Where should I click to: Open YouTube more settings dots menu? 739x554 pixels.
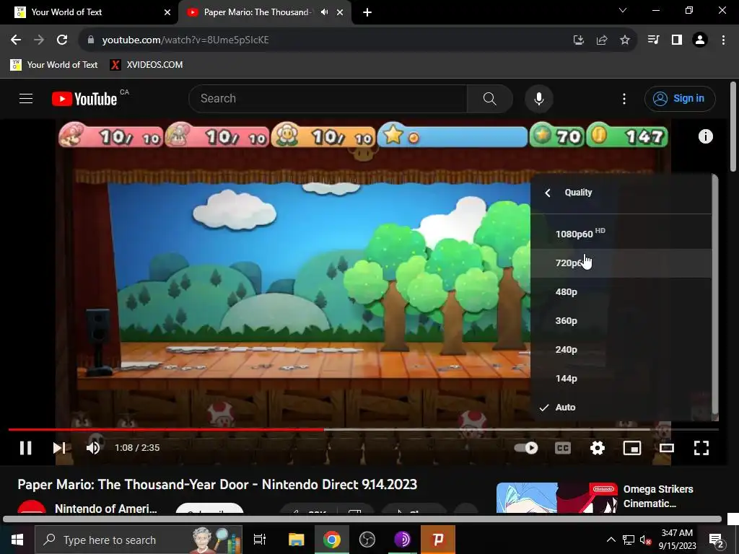(624, 98)
